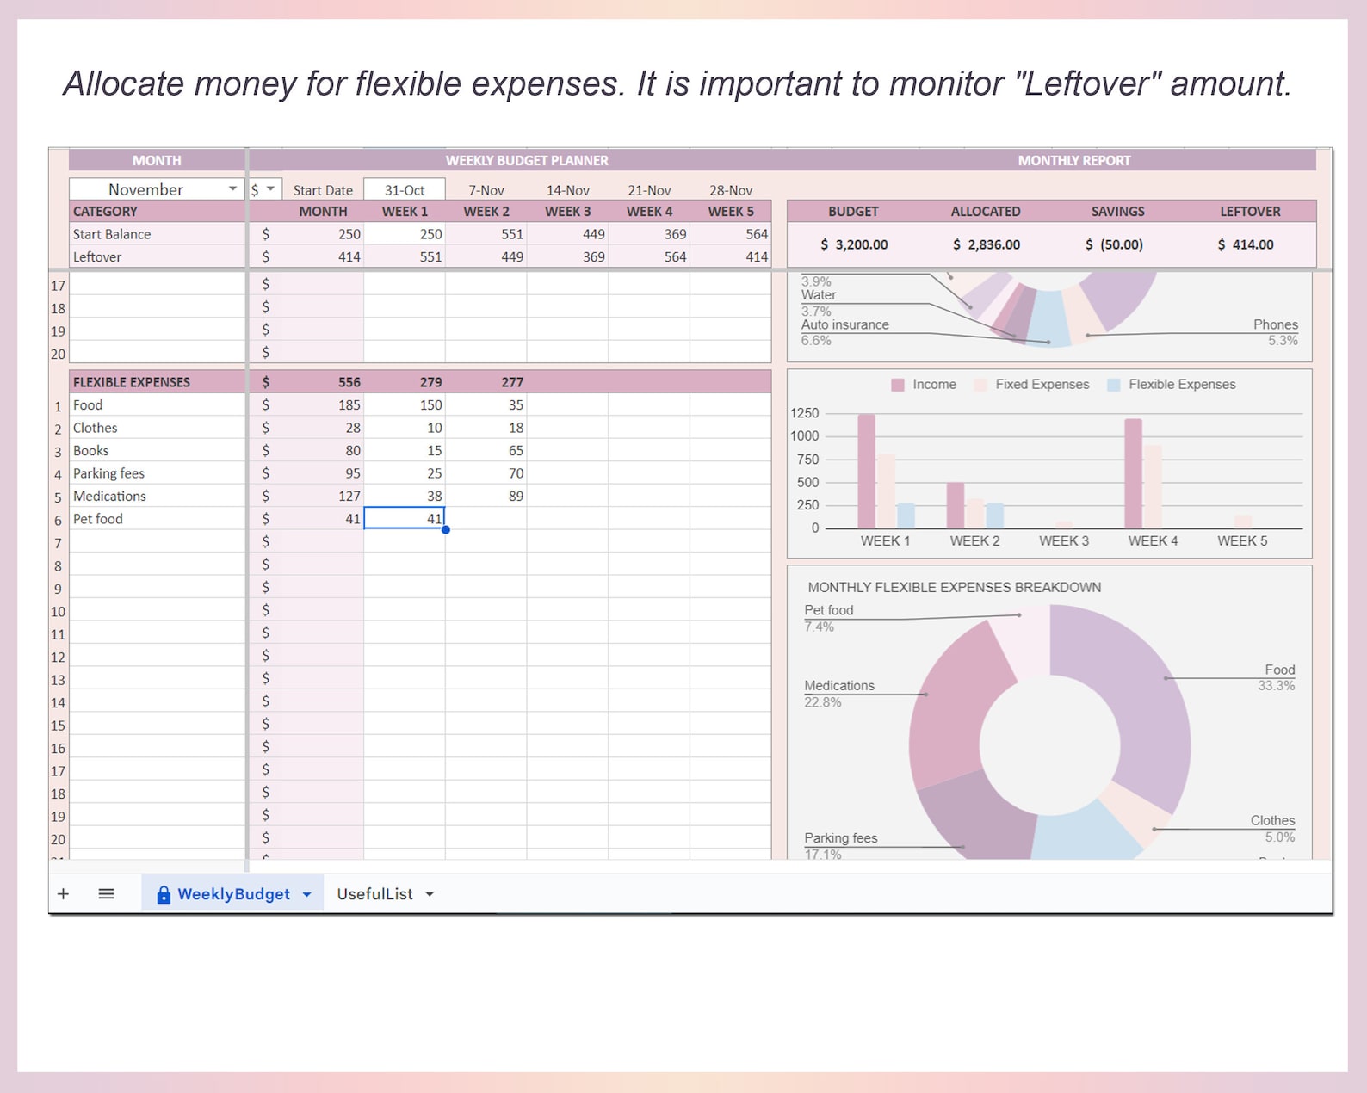The width and height of the screenshot is (1367, 1093).
Task: Select the $ 2,836.00 allocated value
Action: pyautogui.click(x=986, y=244)
